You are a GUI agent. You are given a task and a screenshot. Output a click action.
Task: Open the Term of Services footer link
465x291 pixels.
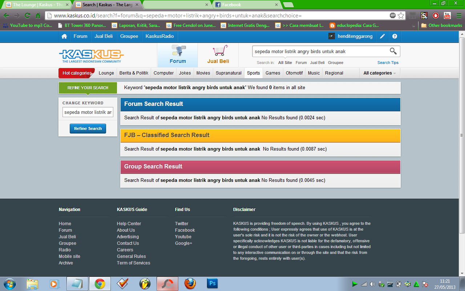coord(133,263)
